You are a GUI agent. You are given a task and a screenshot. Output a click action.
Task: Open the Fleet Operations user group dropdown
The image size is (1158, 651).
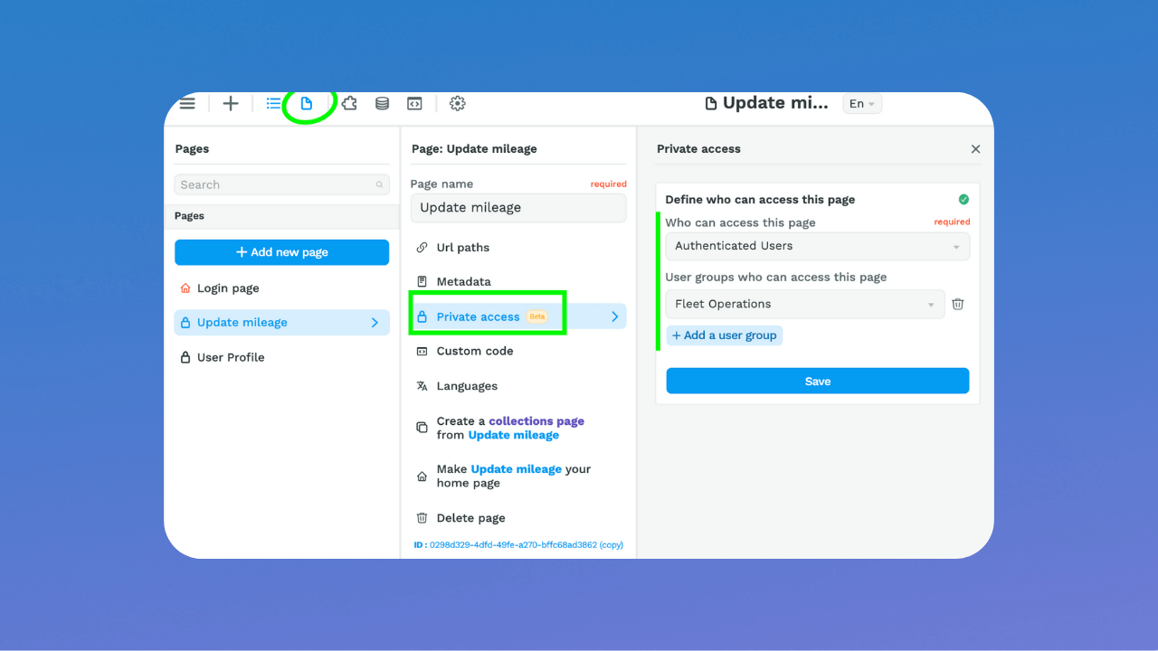point(803,304)
